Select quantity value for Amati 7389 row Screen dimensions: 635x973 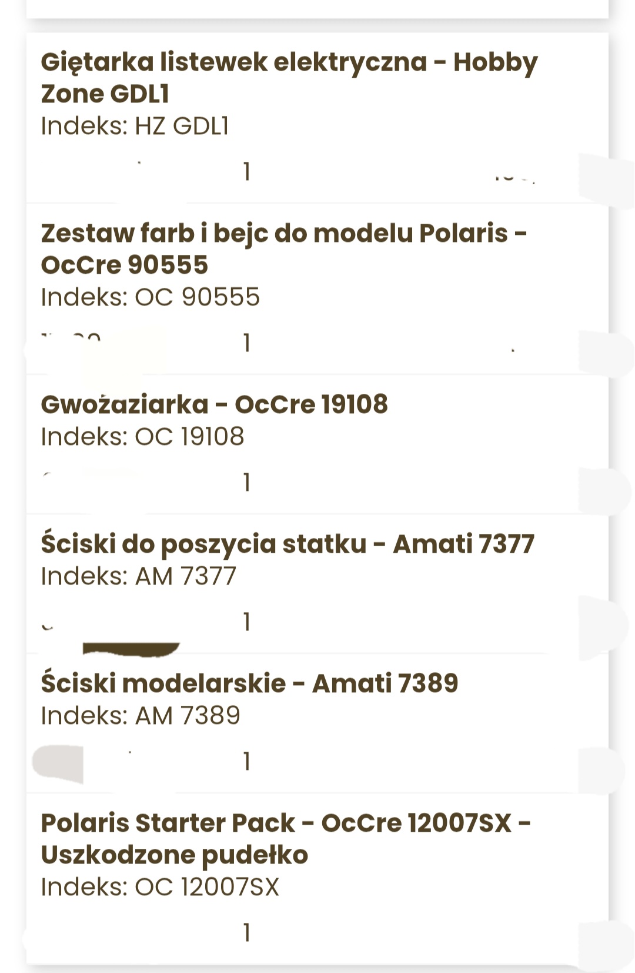[247, 762]
